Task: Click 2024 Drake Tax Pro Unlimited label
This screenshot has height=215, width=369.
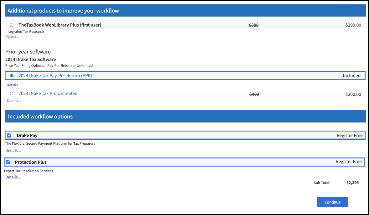Action: tap(48, 93)
